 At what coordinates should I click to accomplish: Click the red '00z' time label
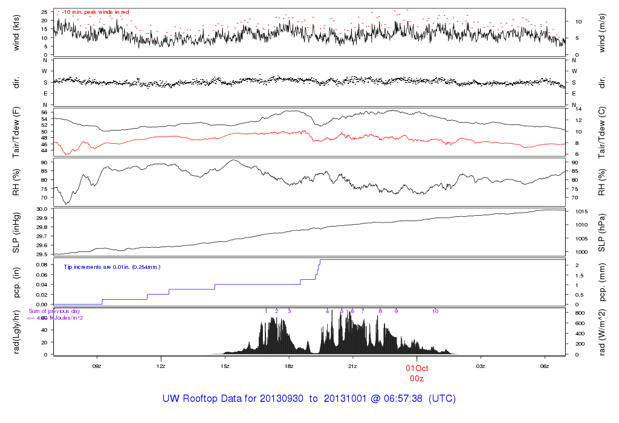pos(417,379)
